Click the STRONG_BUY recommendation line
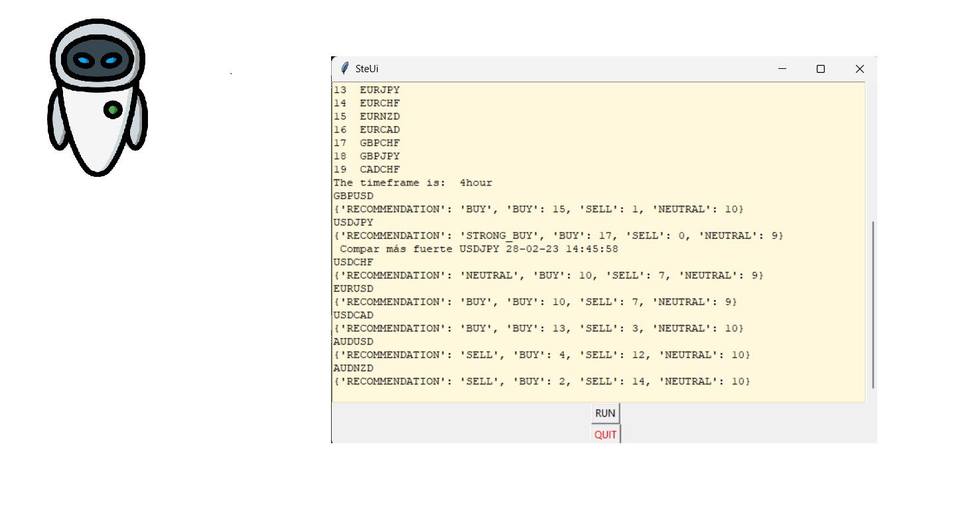976x518 pixels. tap(559, 235)
